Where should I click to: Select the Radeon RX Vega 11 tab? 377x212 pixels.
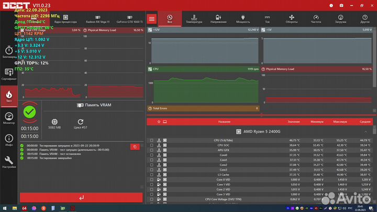[97, 22]
